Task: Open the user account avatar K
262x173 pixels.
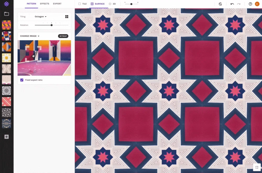Action: click(257, 4)
